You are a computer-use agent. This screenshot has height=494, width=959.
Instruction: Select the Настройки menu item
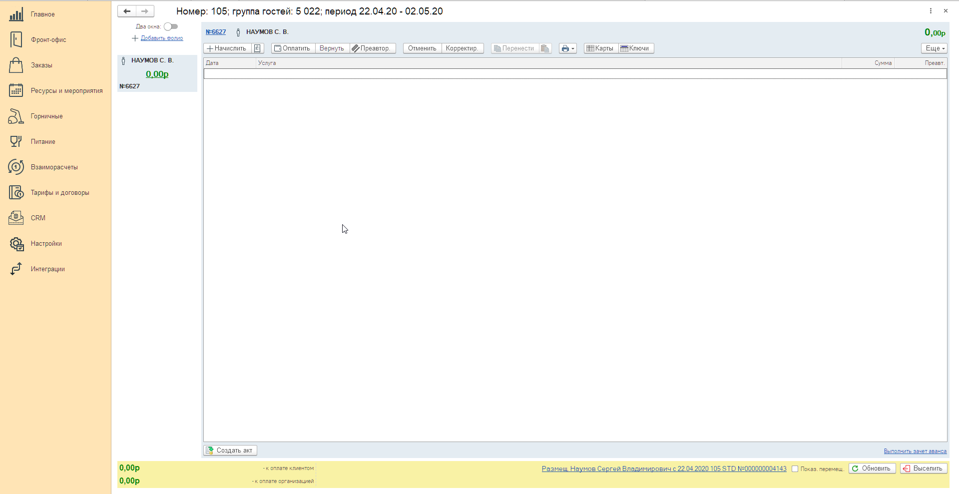[46, 244]
